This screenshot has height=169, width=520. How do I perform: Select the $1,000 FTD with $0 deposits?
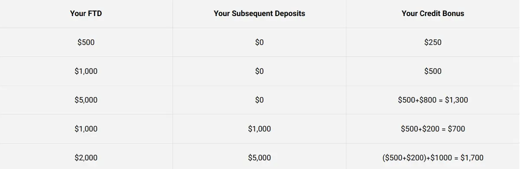86,71
